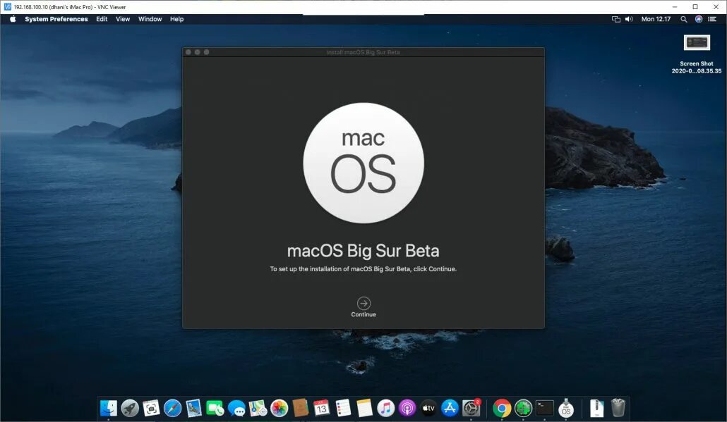
Task: Open Launchpad rocket icon in Dock
Action: pos(130,408)
